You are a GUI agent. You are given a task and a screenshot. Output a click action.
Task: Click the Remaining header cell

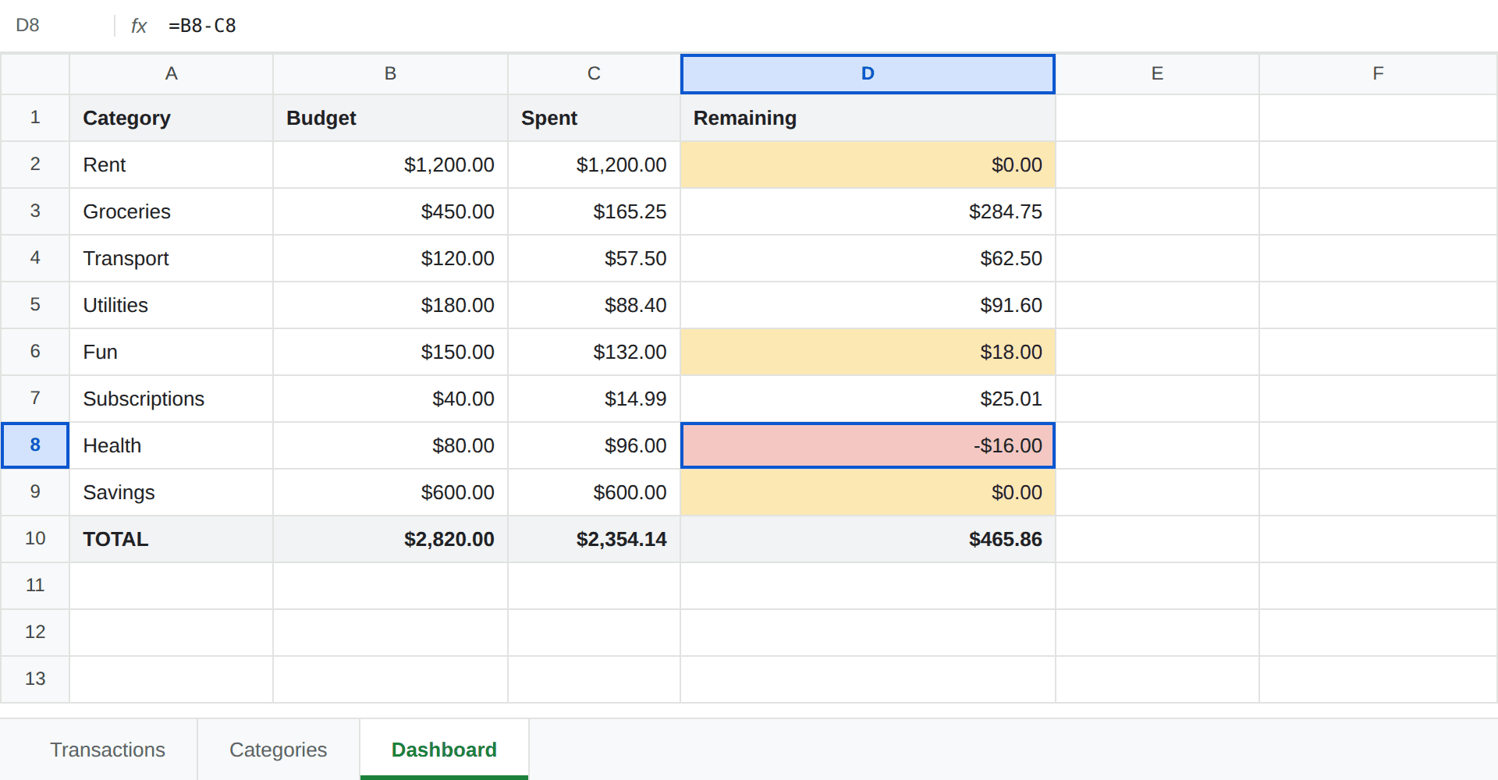coord(868,118)
